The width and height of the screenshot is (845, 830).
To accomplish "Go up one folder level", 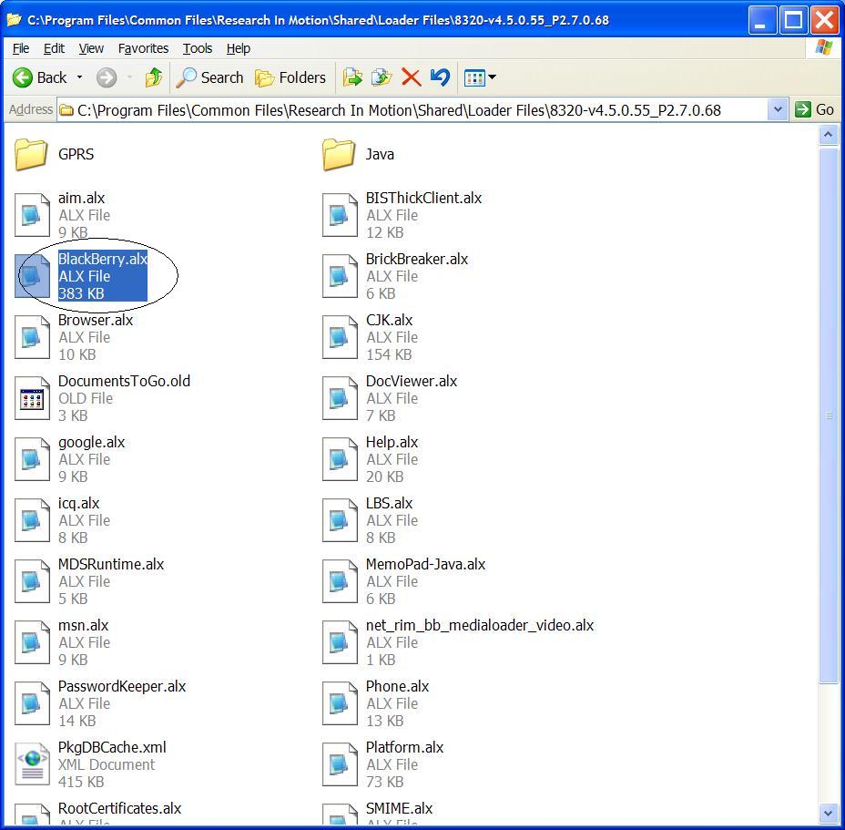I will 154,77.
